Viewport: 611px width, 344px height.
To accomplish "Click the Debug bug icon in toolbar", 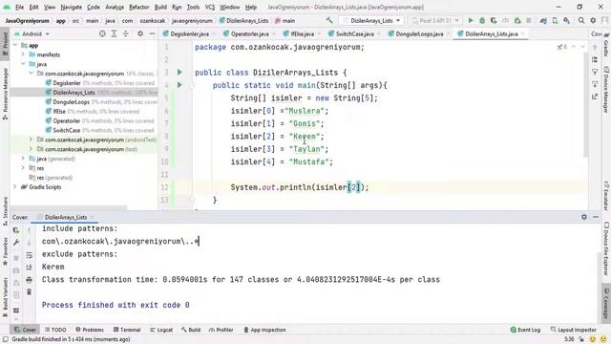I will 482,20.
